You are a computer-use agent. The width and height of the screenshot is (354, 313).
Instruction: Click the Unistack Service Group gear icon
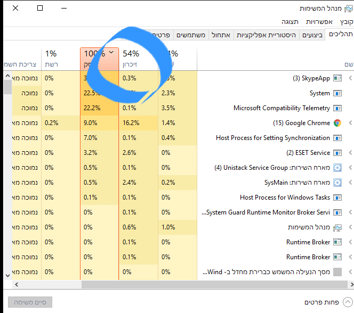coord(337,168)
